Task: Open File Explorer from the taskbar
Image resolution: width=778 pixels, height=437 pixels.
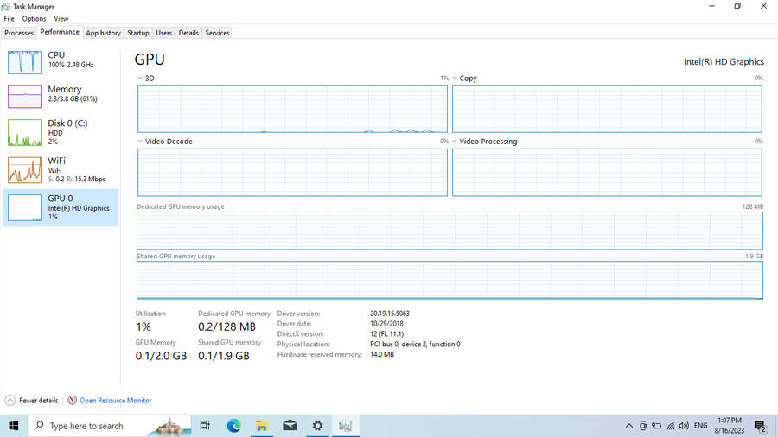Action: click(x=261, y=426)
